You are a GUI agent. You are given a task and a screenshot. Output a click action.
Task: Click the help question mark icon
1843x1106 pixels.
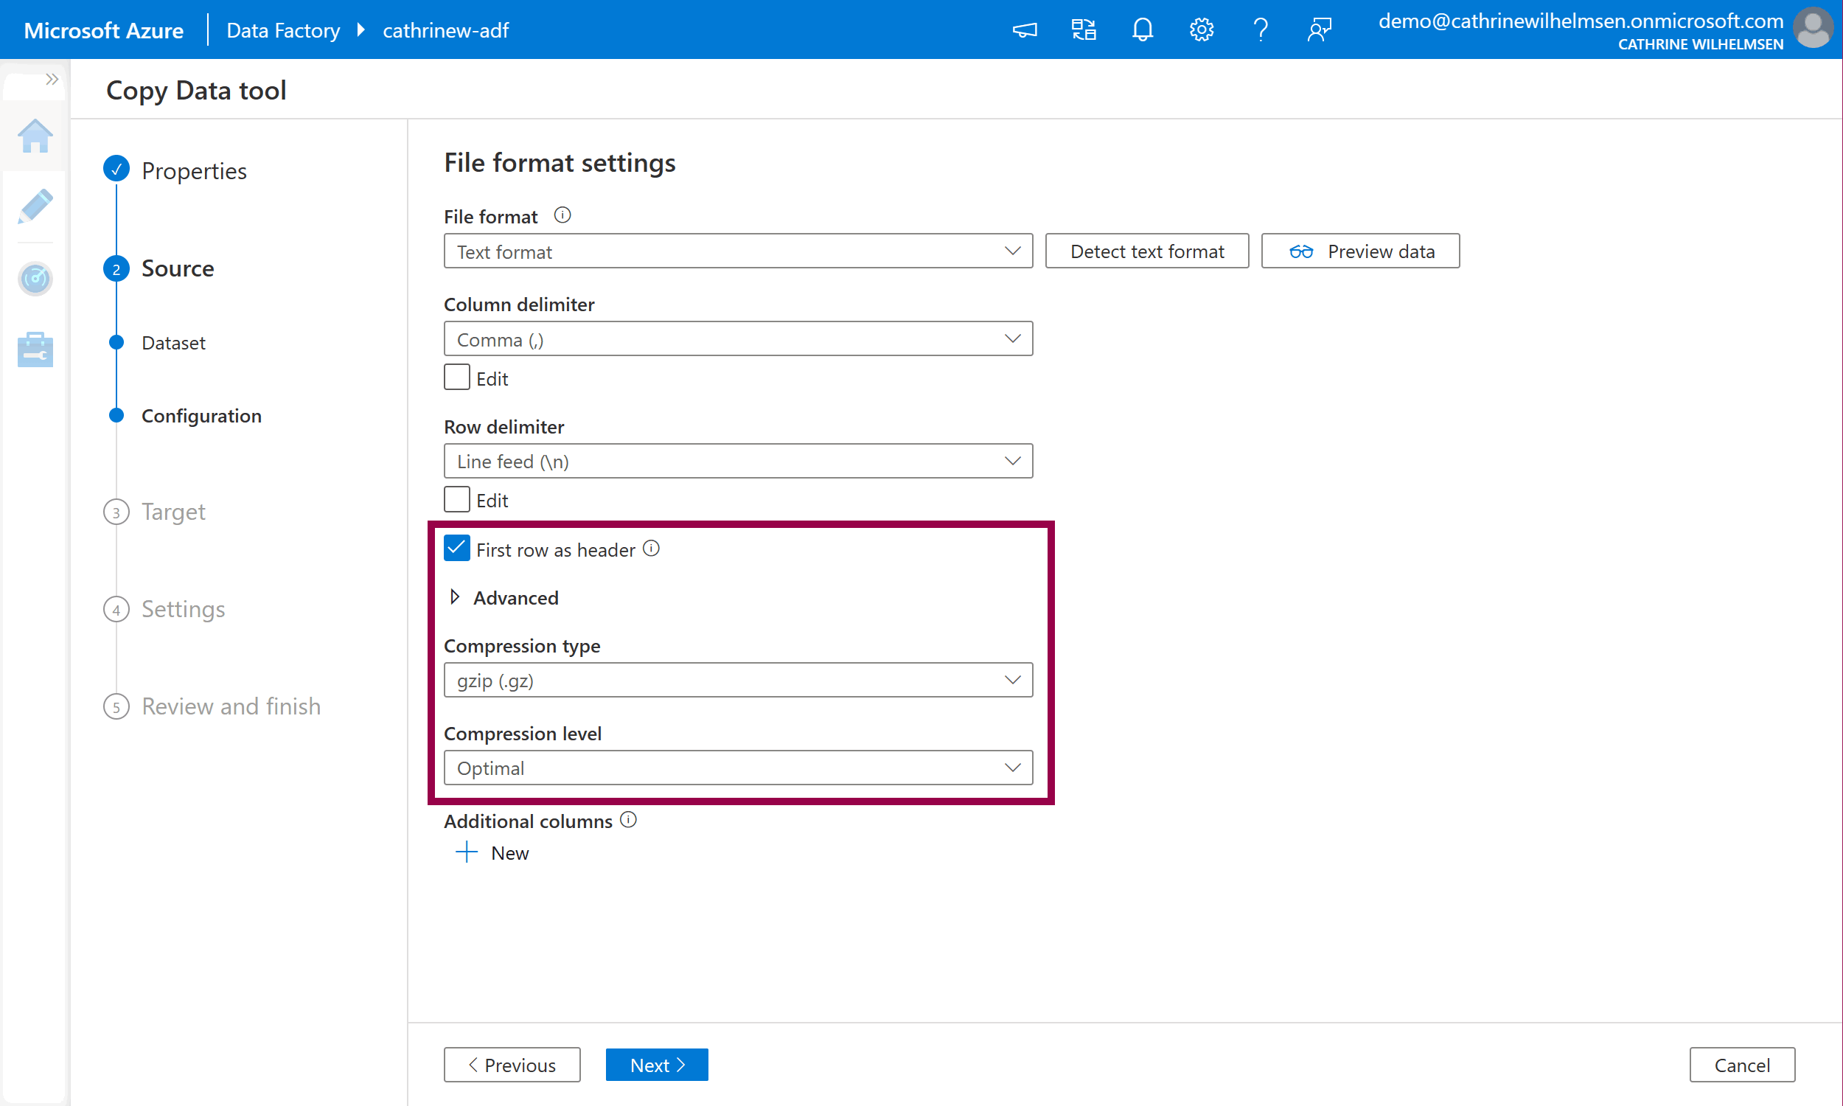tap(1260, 29)
